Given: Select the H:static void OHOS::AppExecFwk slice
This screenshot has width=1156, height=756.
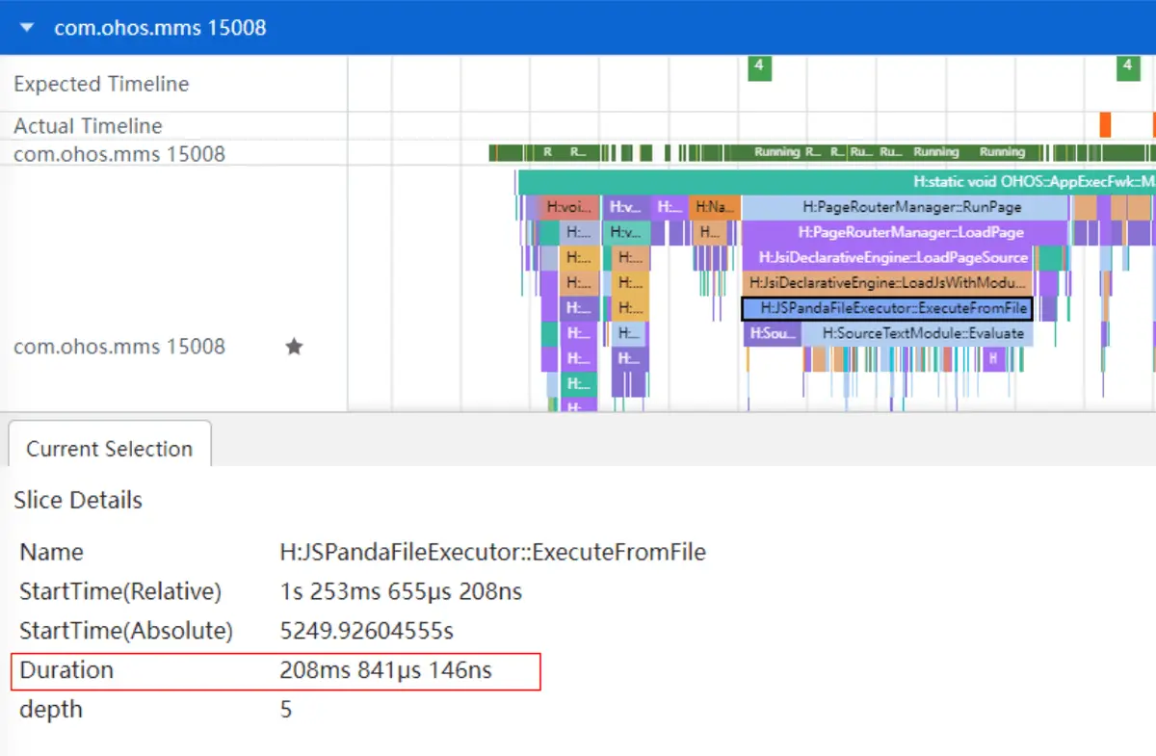Looking at the screenshot, I should click(x=836, y=182).
